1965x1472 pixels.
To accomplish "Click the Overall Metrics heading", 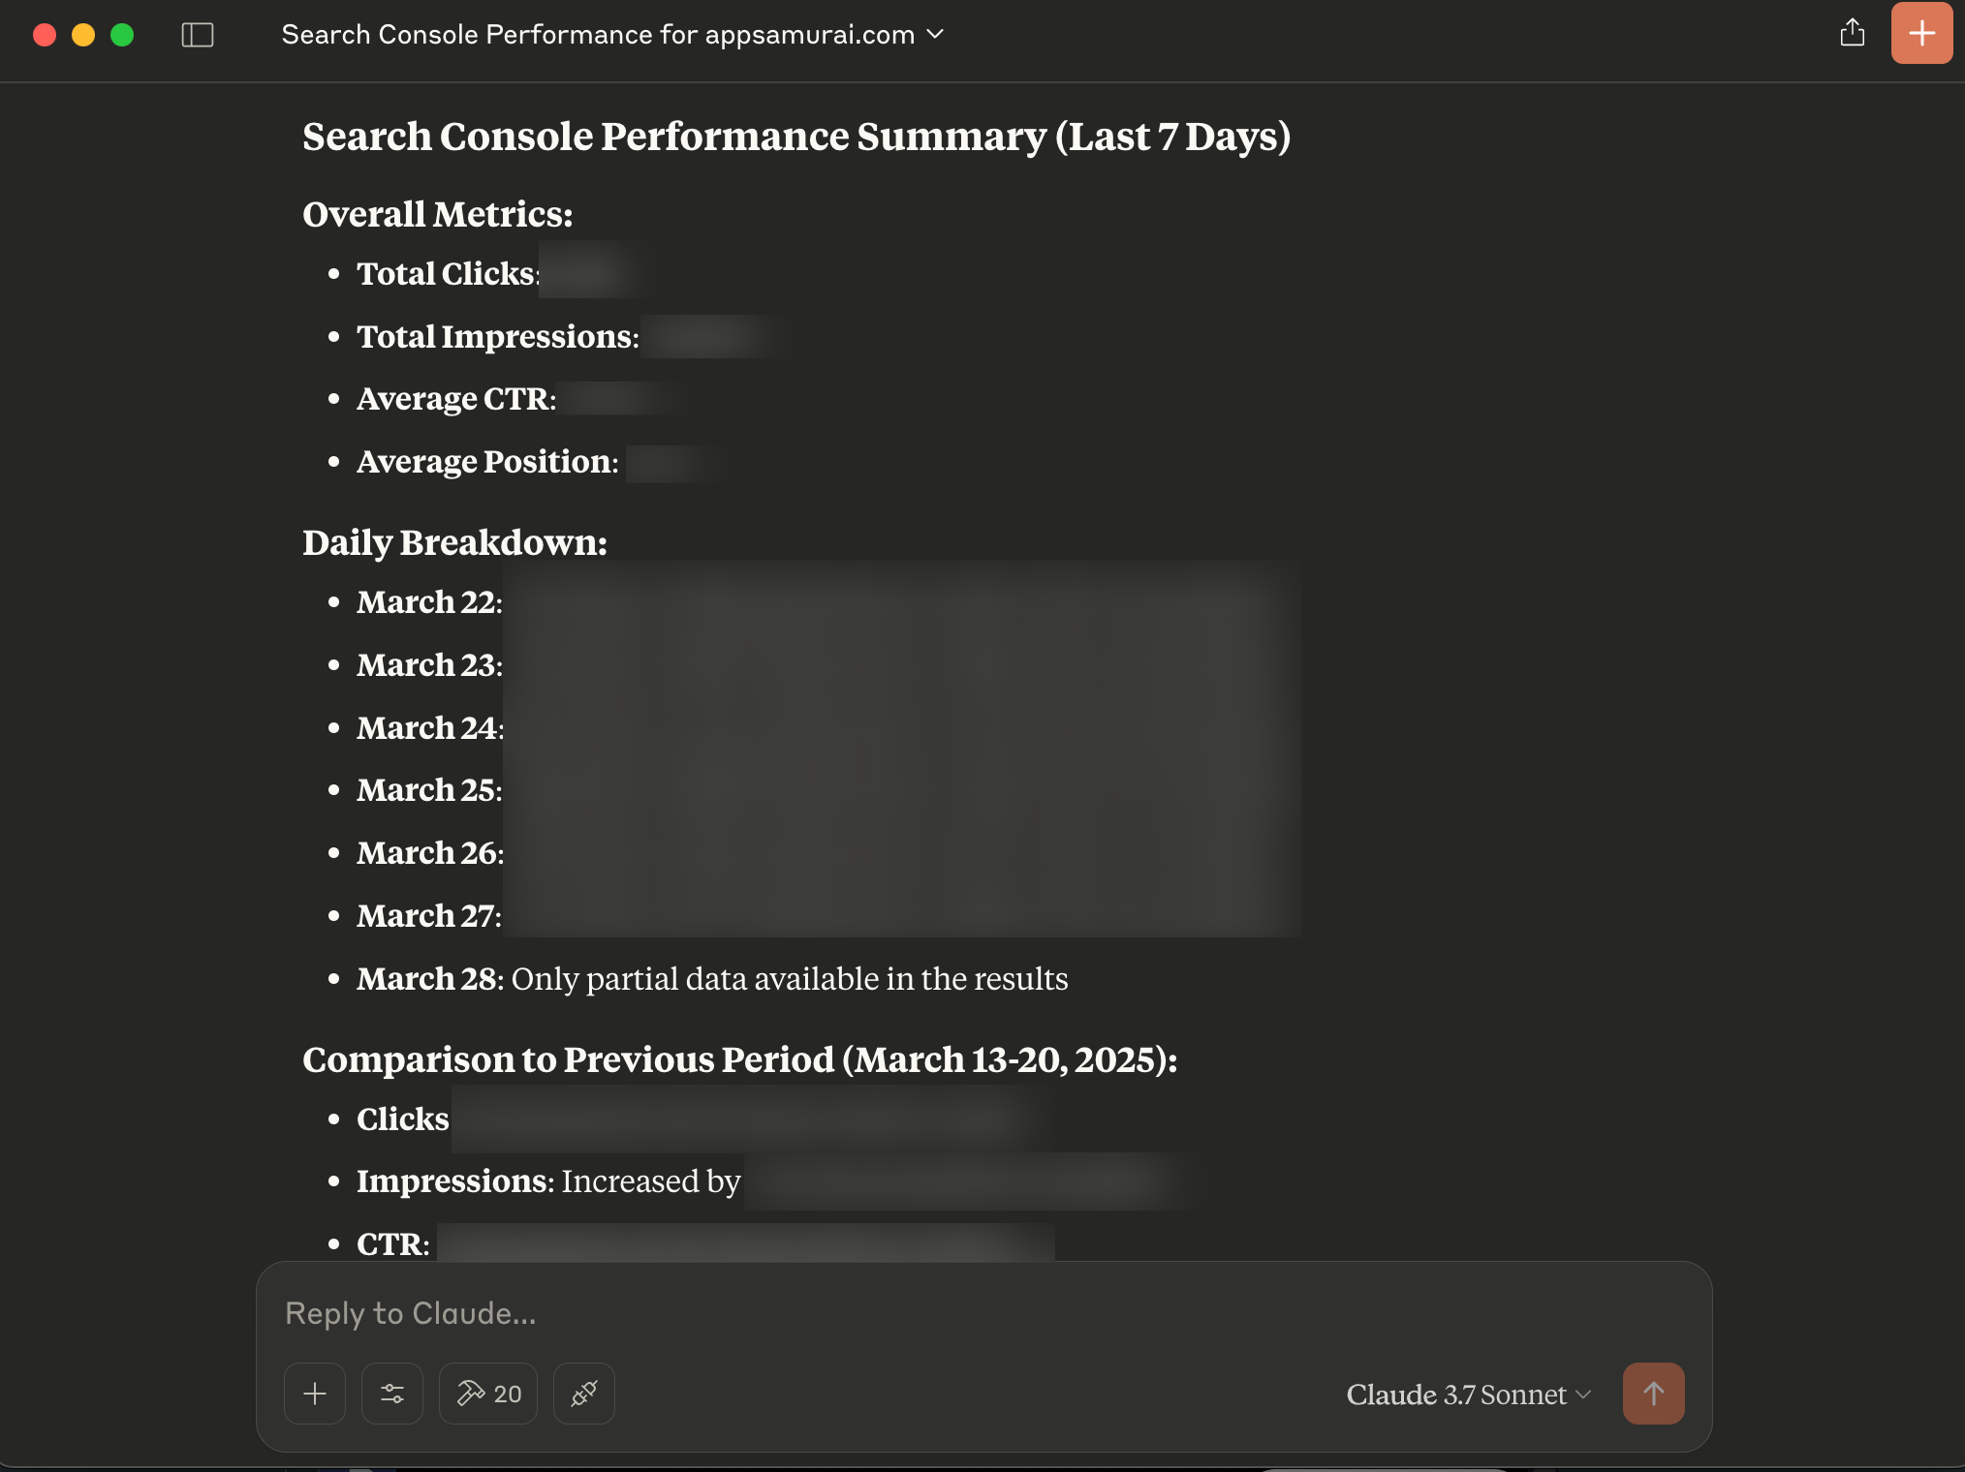I will (437, 214).
